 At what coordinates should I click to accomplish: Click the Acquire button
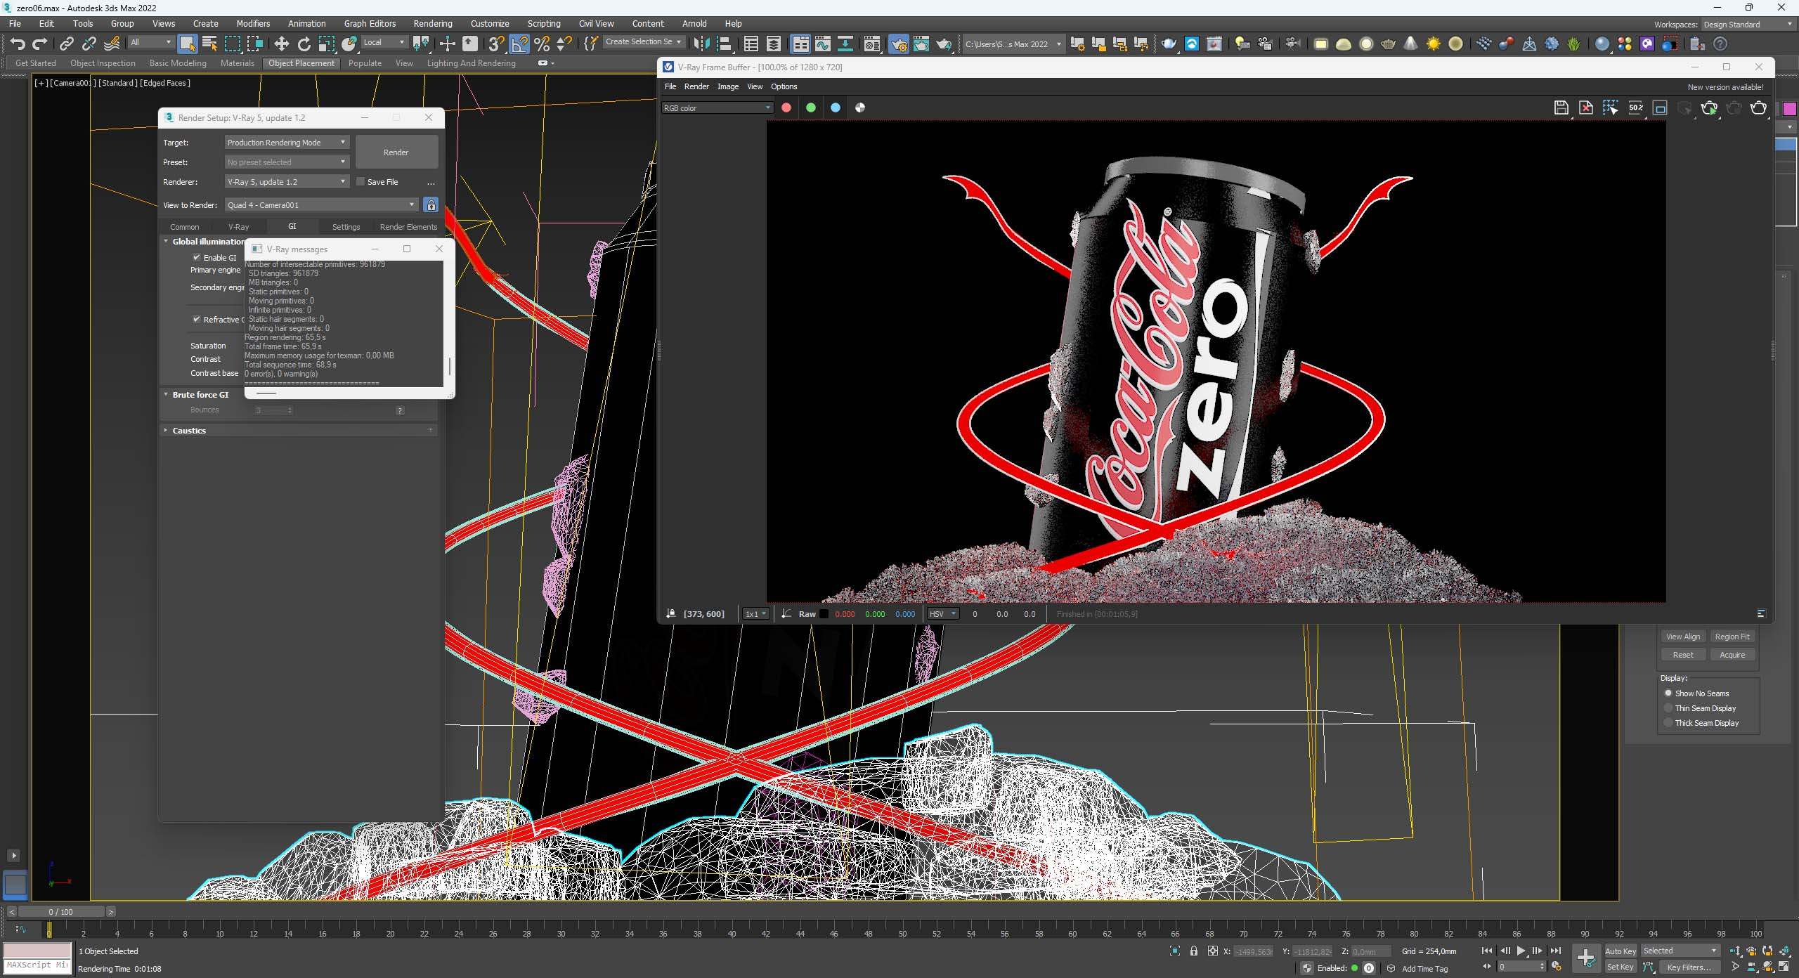pos(1732,654)
